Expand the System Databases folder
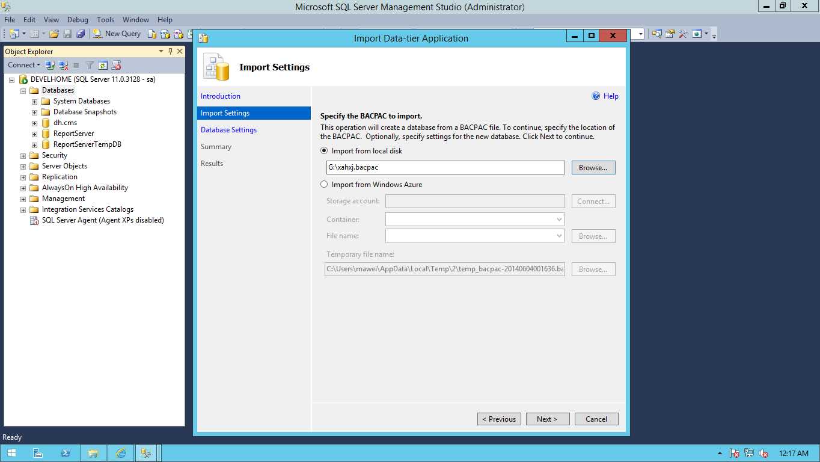This screenshot has height=462, width=820. click(34, 101)
